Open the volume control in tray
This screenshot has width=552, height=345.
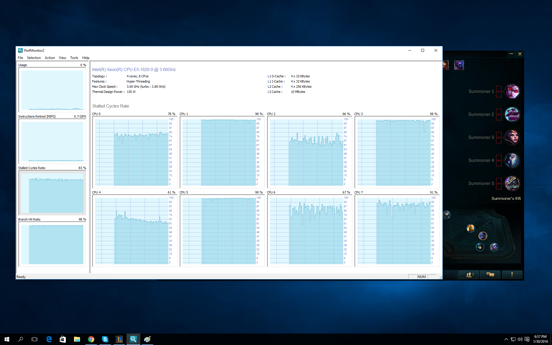520,339
